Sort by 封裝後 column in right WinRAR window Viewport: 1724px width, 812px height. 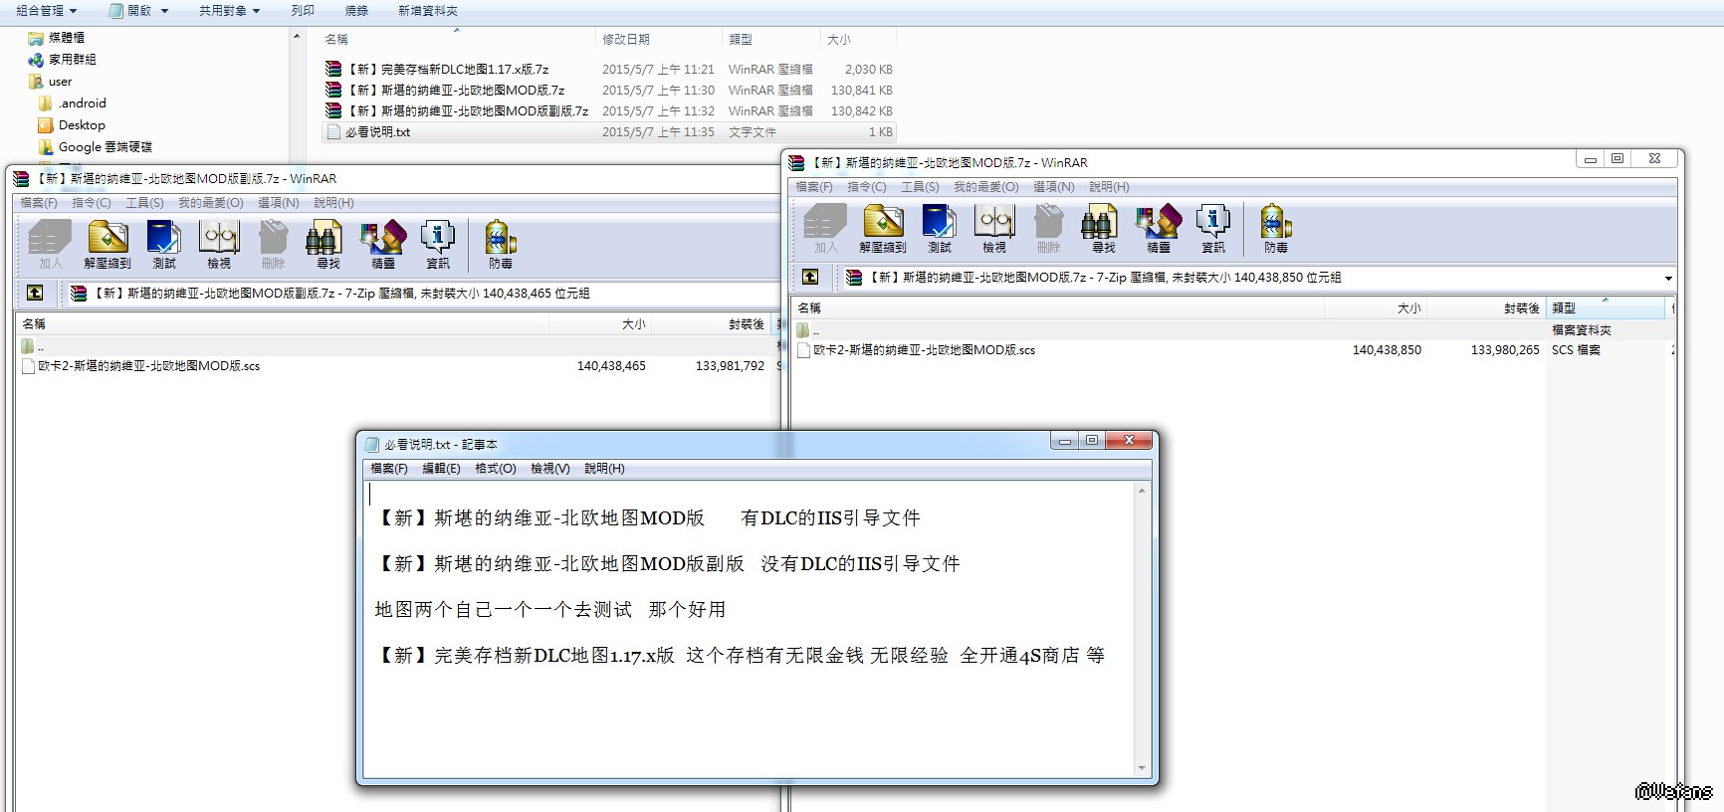pos(1486,308)
